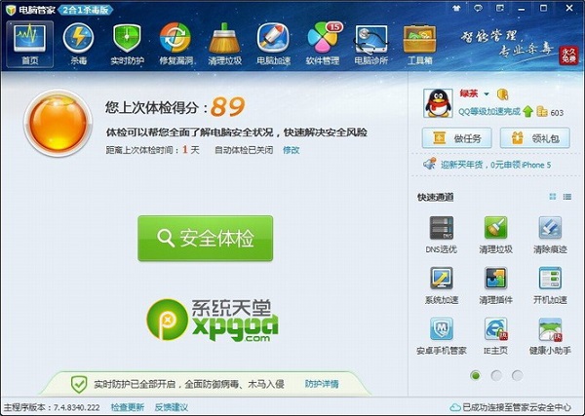Launch DNS选优 from quick access
The width and height of the screenshot is (585, 416).
[x=442, y=235]
